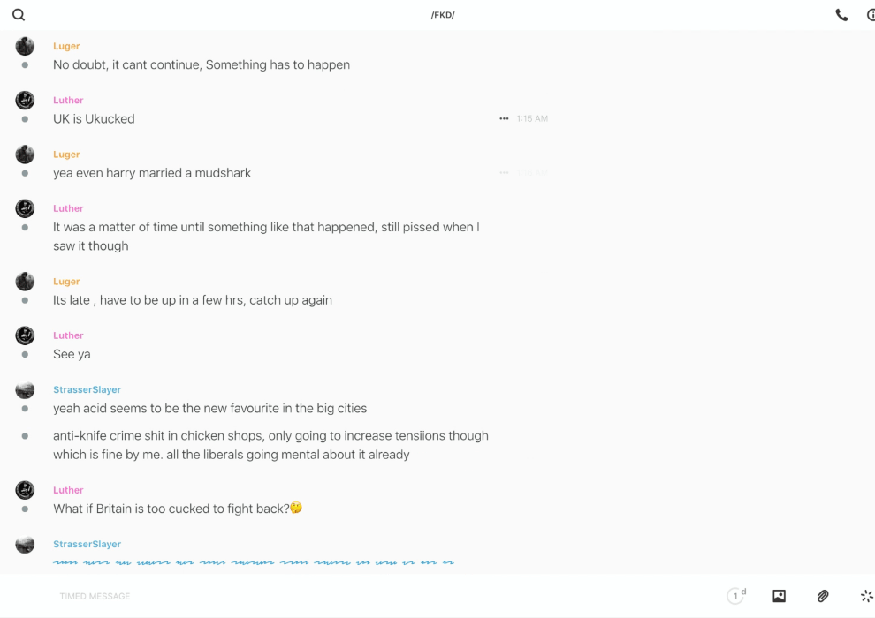Click the thinking emoji in Luther's message
Viewport: 875px width, 618px height.
click(x=296, y=508)
